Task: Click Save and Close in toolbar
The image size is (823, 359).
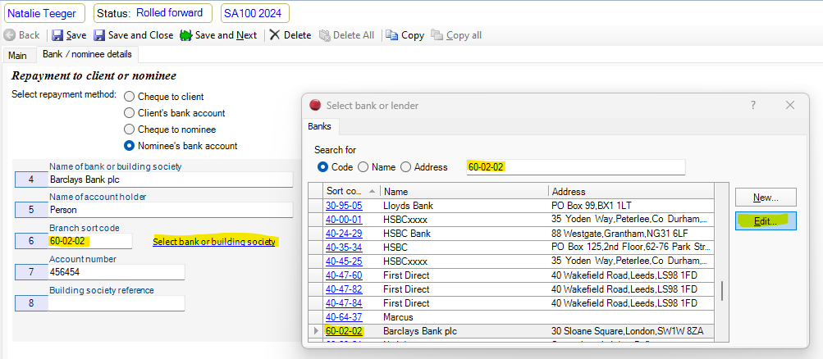Action: [x=98, y=35]
